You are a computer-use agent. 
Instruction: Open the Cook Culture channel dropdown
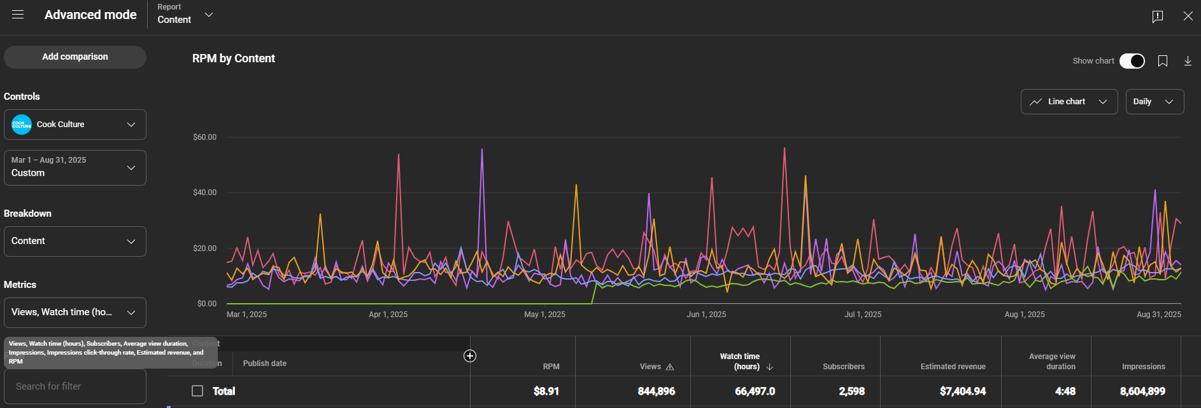[75, 125]
